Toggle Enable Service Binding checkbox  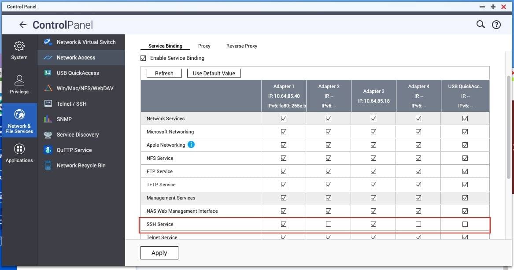coord(143,58)
